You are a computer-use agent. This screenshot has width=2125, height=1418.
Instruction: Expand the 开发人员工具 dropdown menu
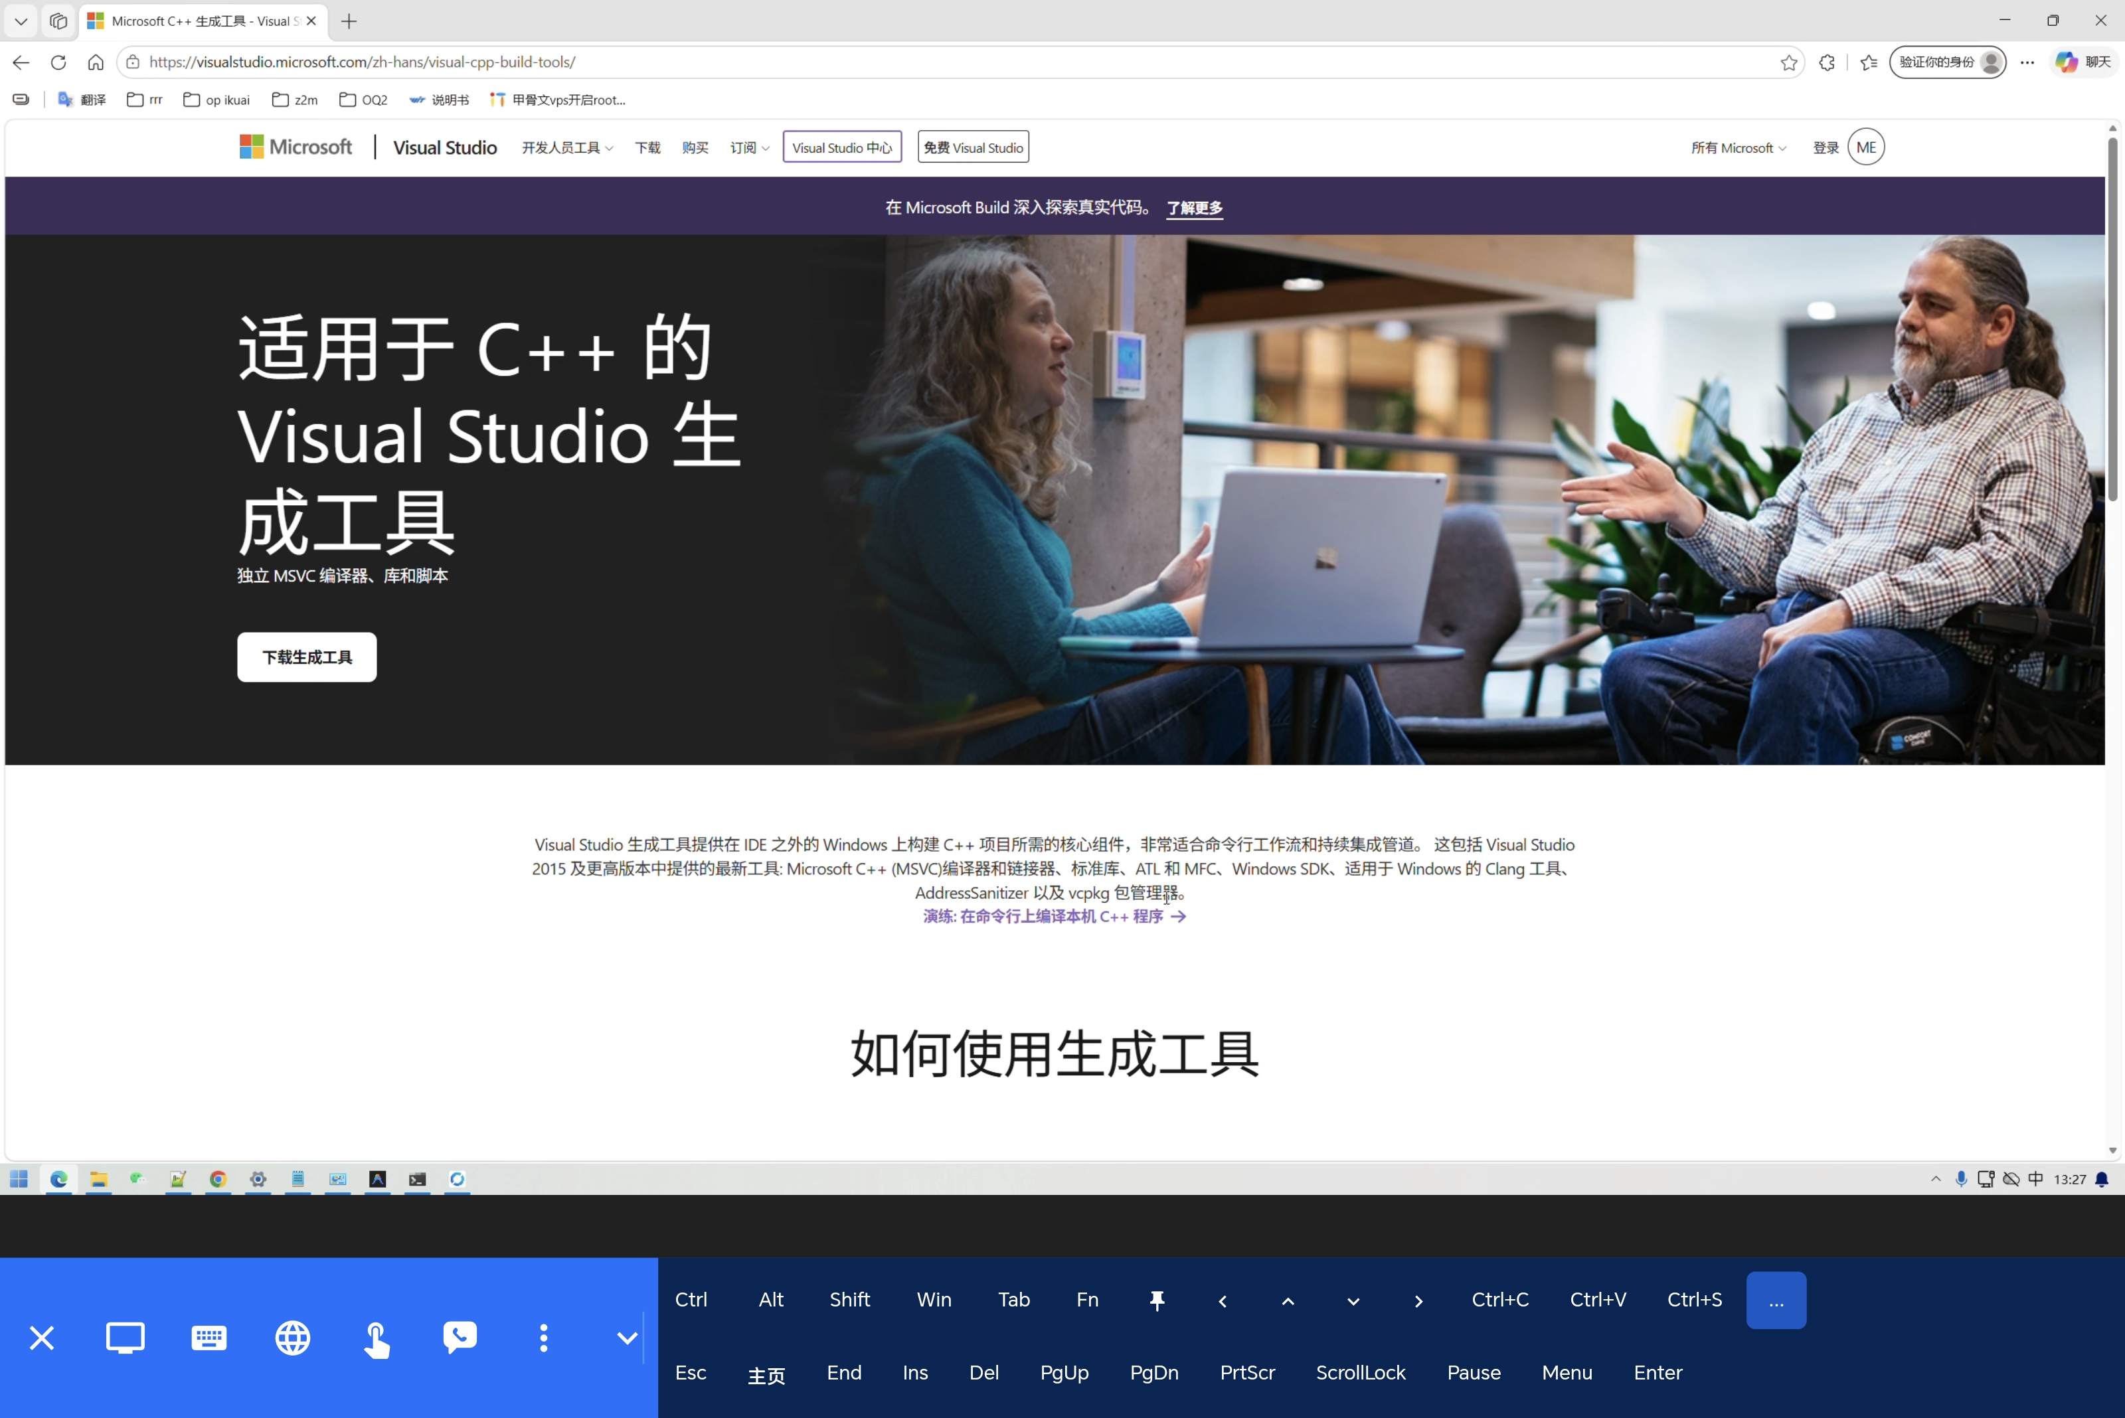tap(567, 147)
